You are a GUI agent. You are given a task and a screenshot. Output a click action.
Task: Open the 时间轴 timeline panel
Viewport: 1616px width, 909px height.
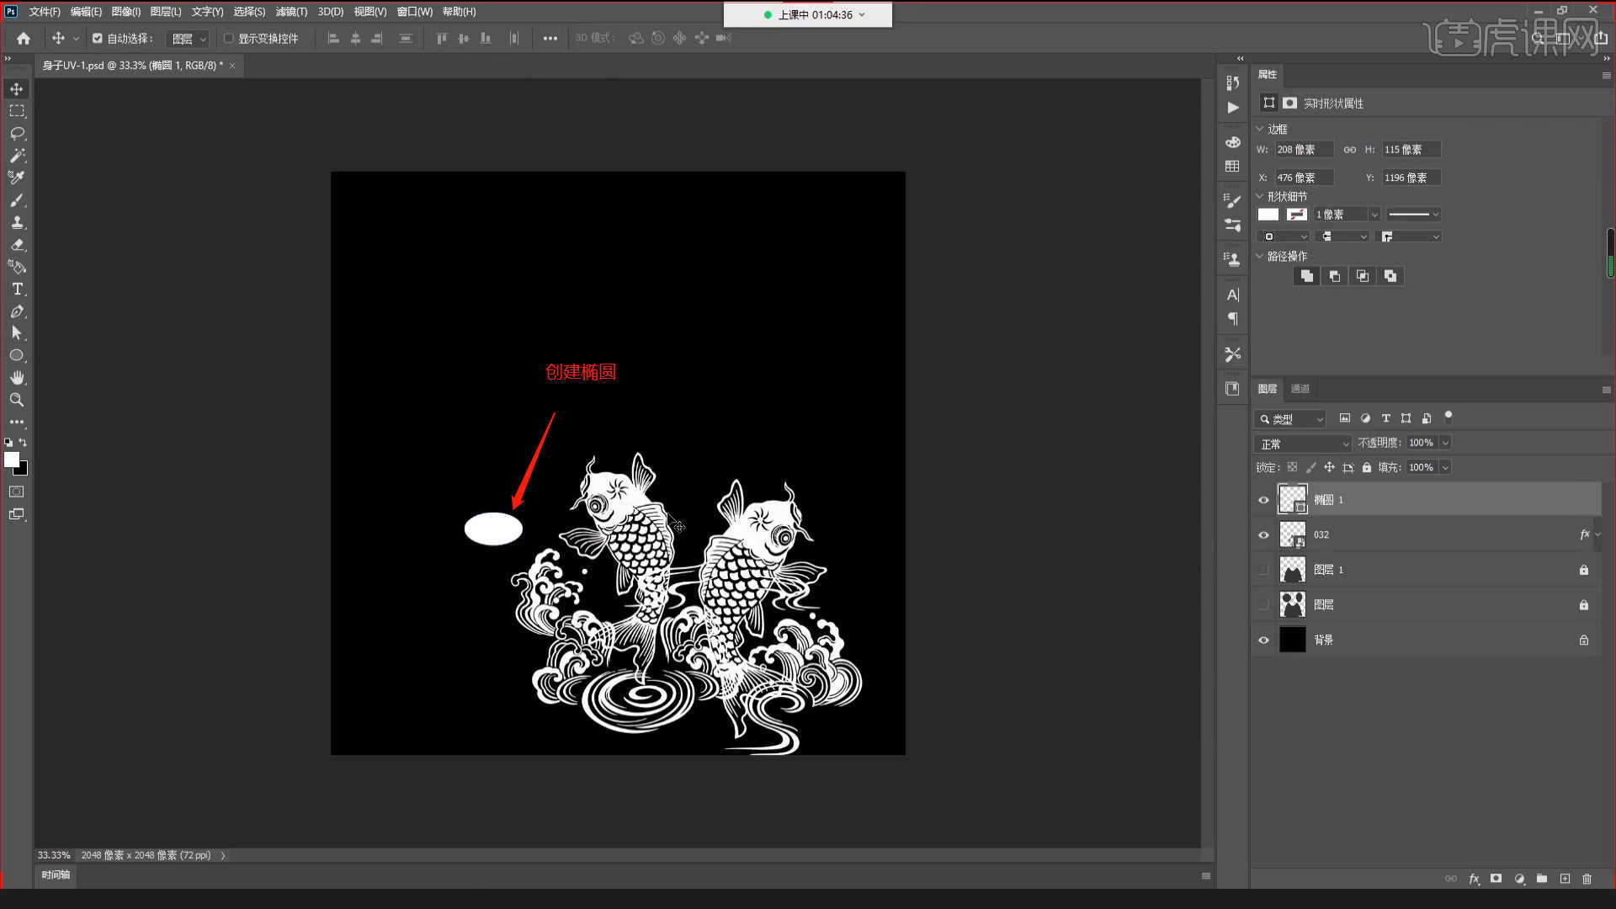click(x=56, y=875)
